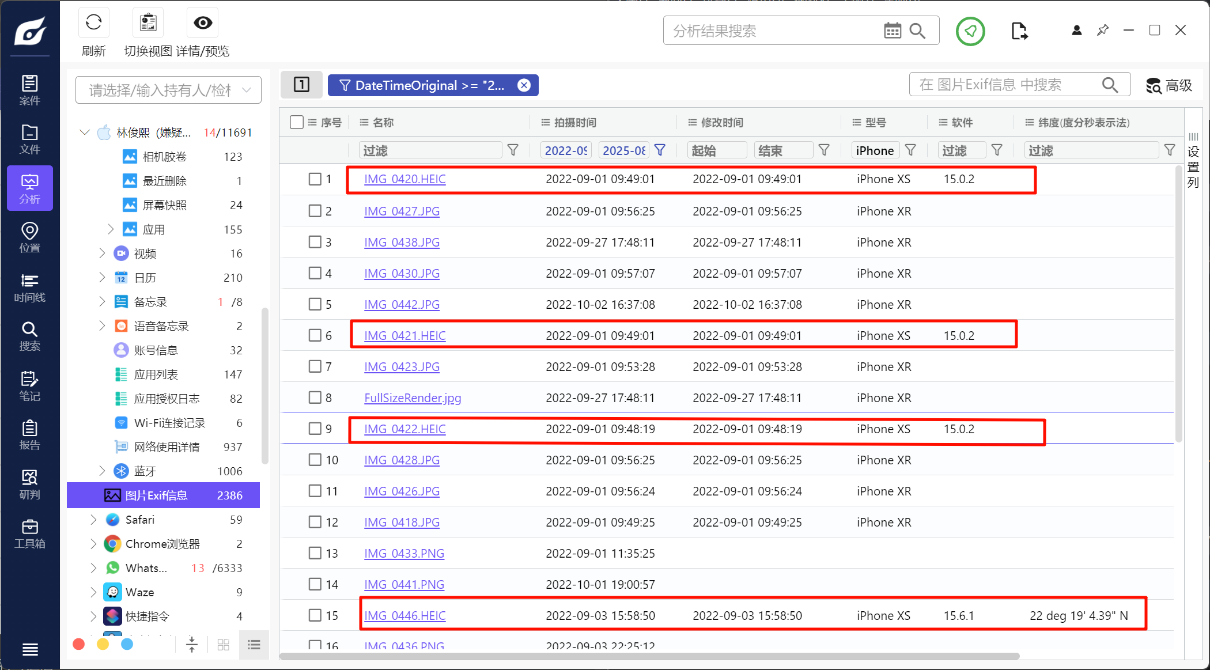
Task: Check the box for row 1
Action: pyautogui.click(x=315, y=179)
